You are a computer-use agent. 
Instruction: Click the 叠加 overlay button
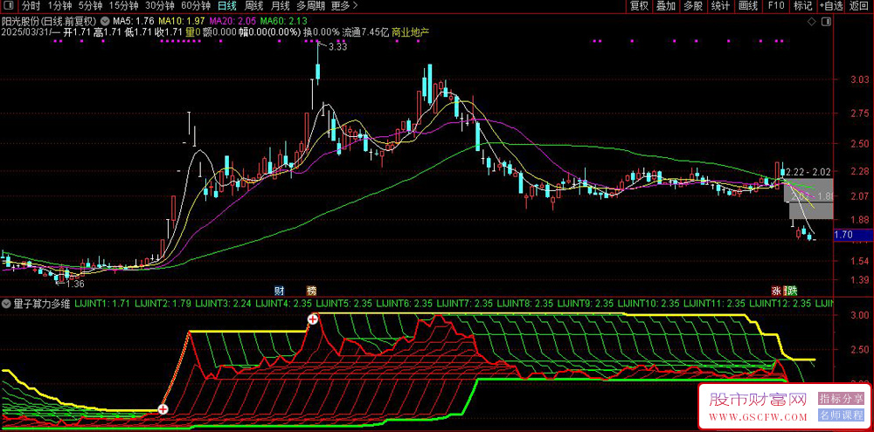[666, 6]
